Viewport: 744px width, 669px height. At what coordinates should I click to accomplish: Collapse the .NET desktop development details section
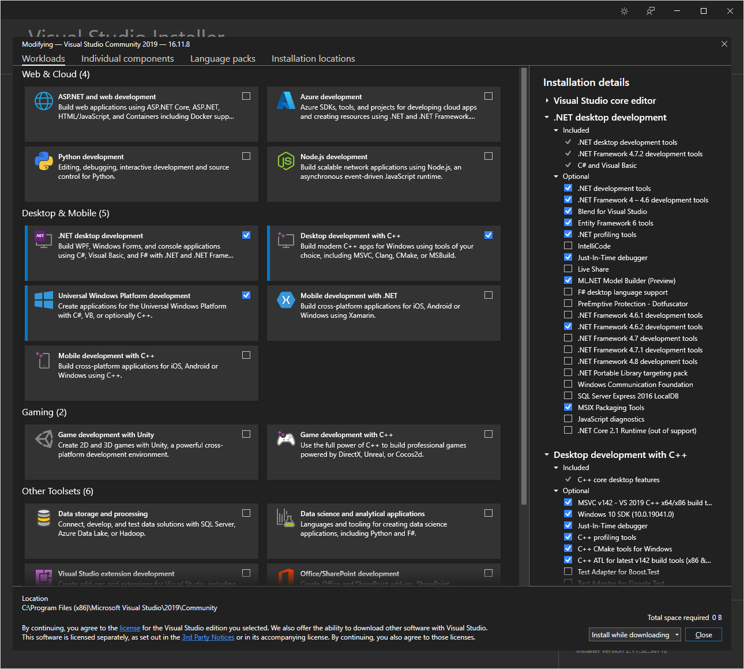[547, 117]
